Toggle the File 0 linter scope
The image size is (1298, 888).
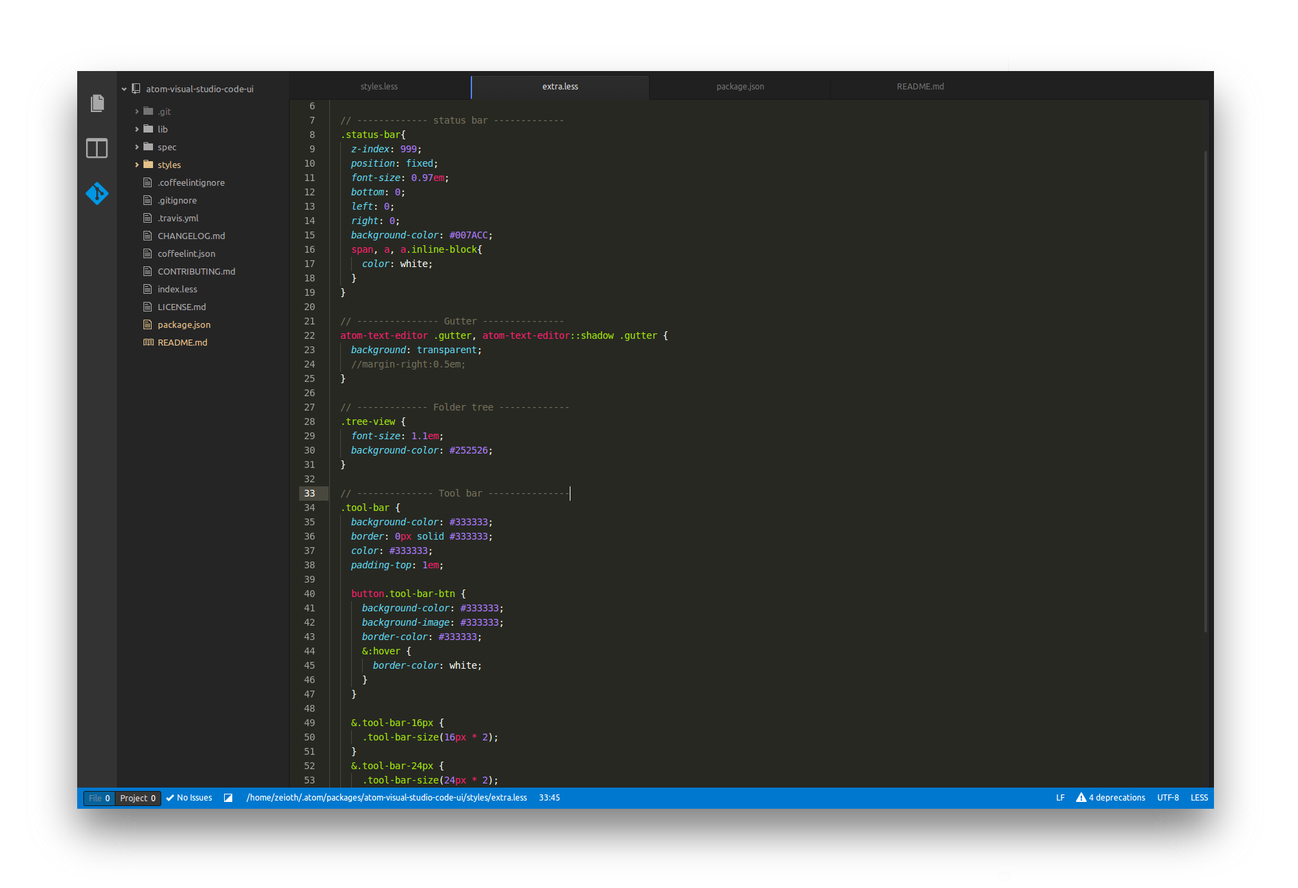pyautogui.click(x=99, y=798)
